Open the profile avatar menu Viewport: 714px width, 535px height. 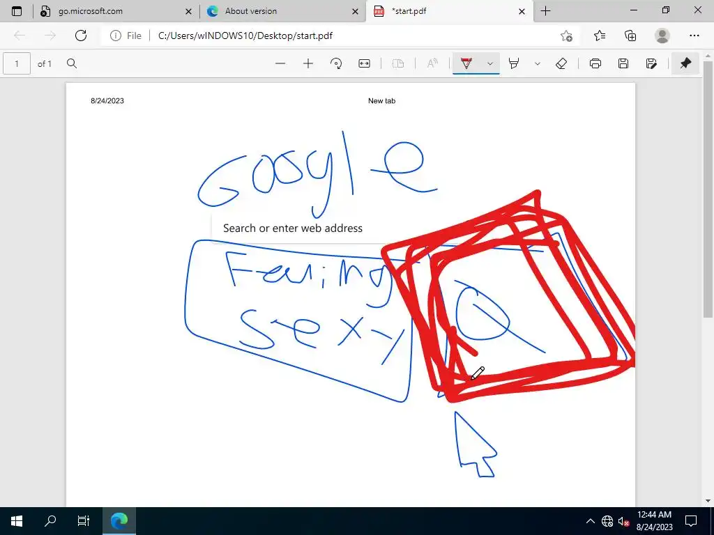tap(662, 36)
